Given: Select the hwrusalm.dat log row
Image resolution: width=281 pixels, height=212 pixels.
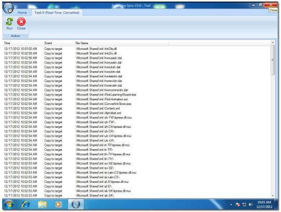Looking at the screenshot, I should pyautogui.click(x=137, y=63).
